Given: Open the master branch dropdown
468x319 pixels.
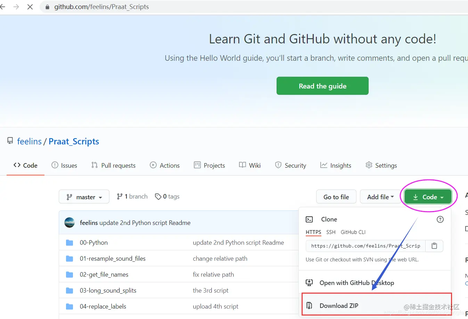Looking at the screenshot, I should pyautogui.click(x=84, y=197).
